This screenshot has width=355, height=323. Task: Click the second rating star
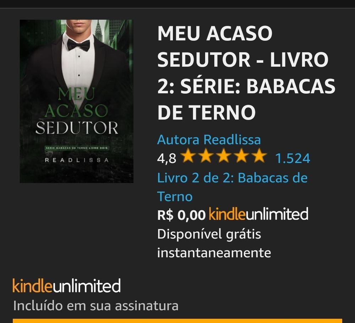pyautogui.click(x=206, y=155)
